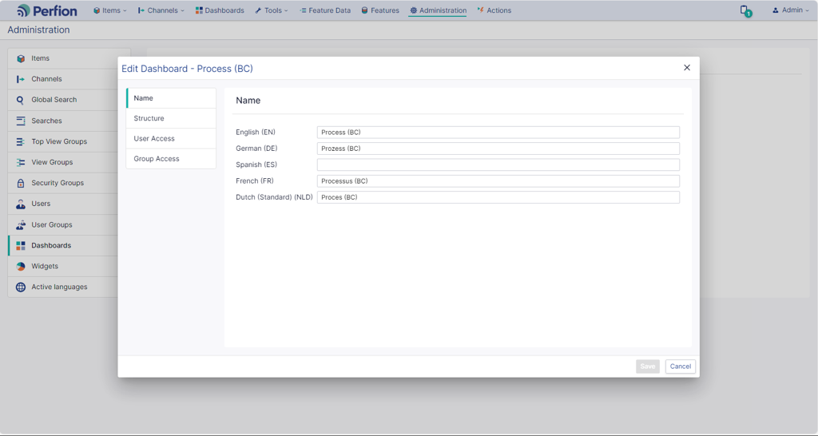Image resolution: width=818 pixels, height=436 pixels.
Task: Click the Perfion logo
Action: [46, 10]
